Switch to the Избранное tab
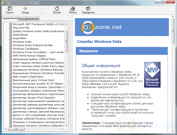177x135 pixels. [33, 19]
